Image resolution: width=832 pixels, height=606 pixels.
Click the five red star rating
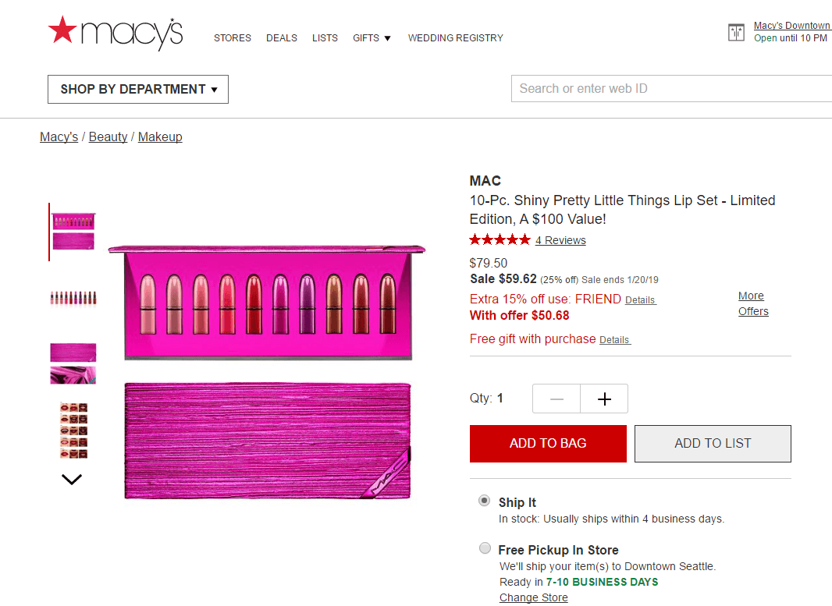coord(500,239)
